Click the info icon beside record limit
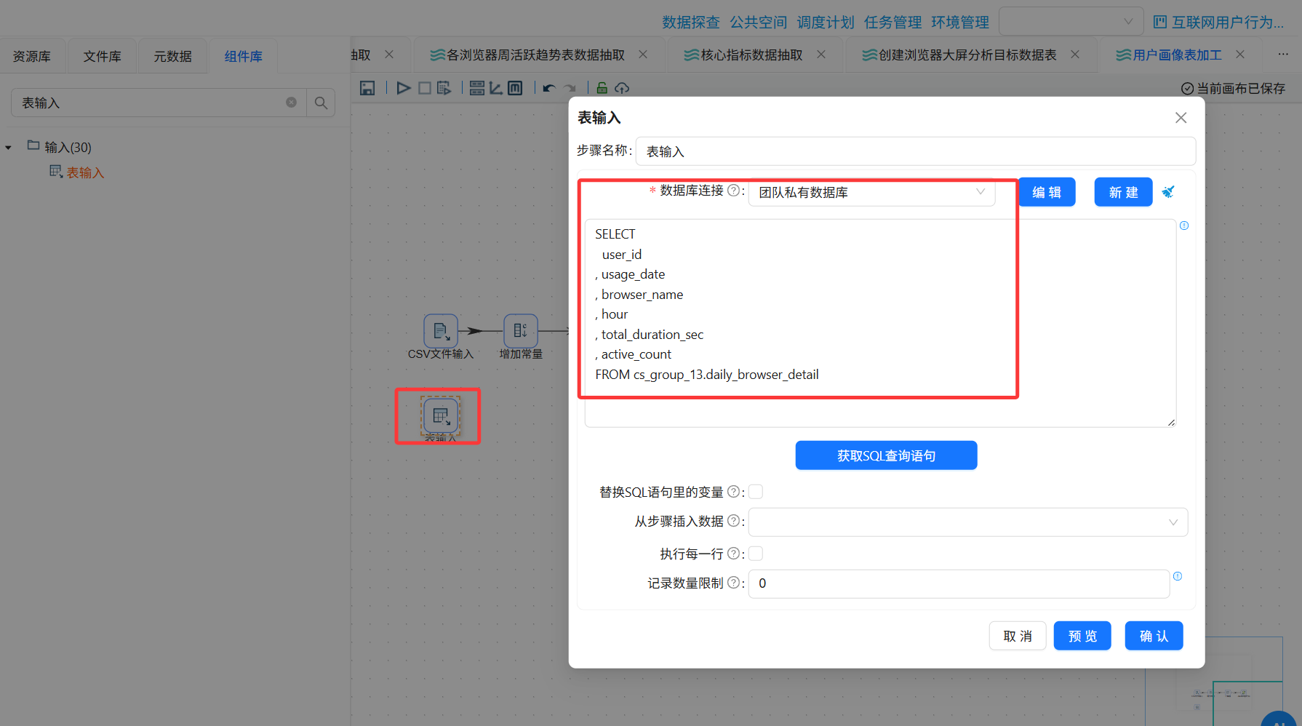Viewport: 1302px width, 726px height. tap(1178, 576)
